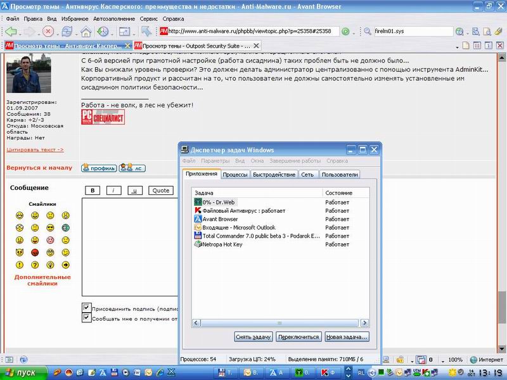Click the poster's avatar photo
The height and width of the screenshot is (380, 507).
click(x=29, y=74)
